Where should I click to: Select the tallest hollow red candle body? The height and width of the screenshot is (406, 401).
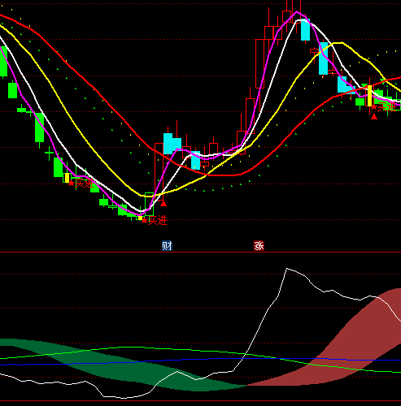tap(259, 64)
